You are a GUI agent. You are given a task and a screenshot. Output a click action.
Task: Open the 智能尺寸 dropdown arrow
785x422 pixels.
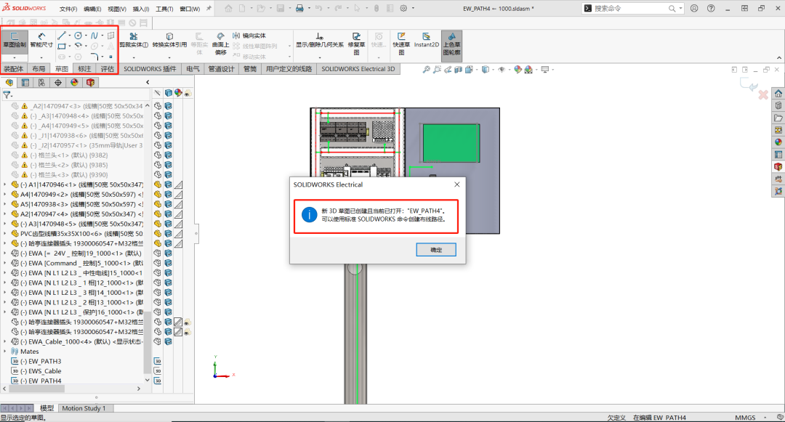41,57
